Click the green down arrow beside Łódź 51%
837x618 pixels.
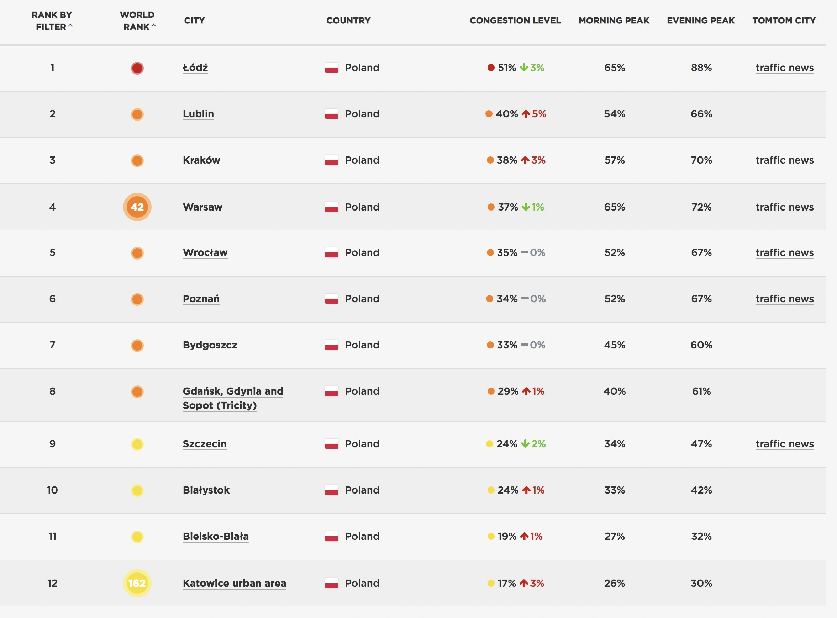(524, 67)
